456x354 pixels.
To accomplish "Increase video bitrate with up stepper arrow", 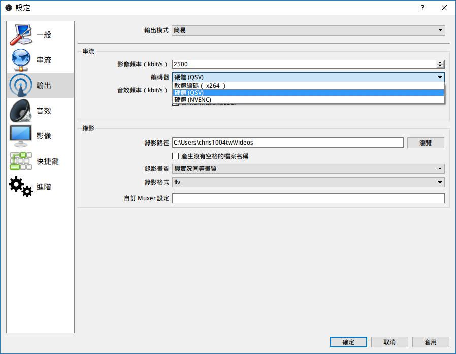I will tap(440, 62).
